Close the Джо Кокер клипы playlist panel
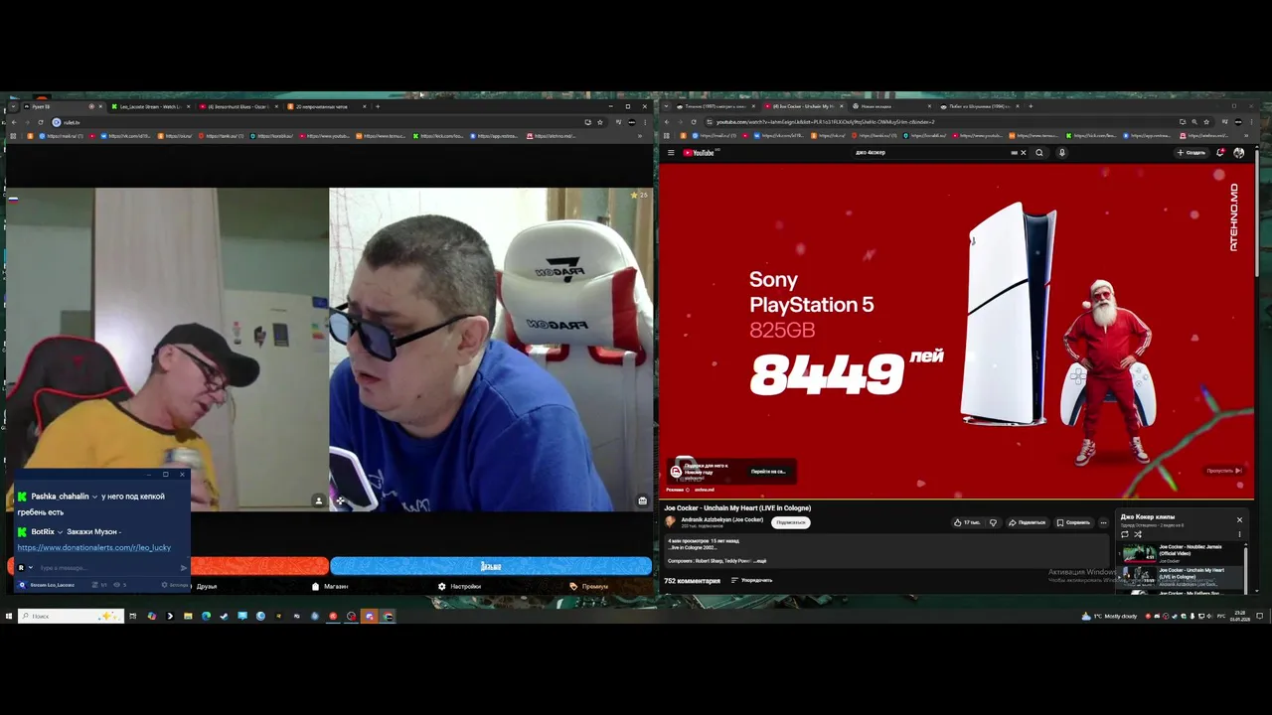 point(1239,519)
